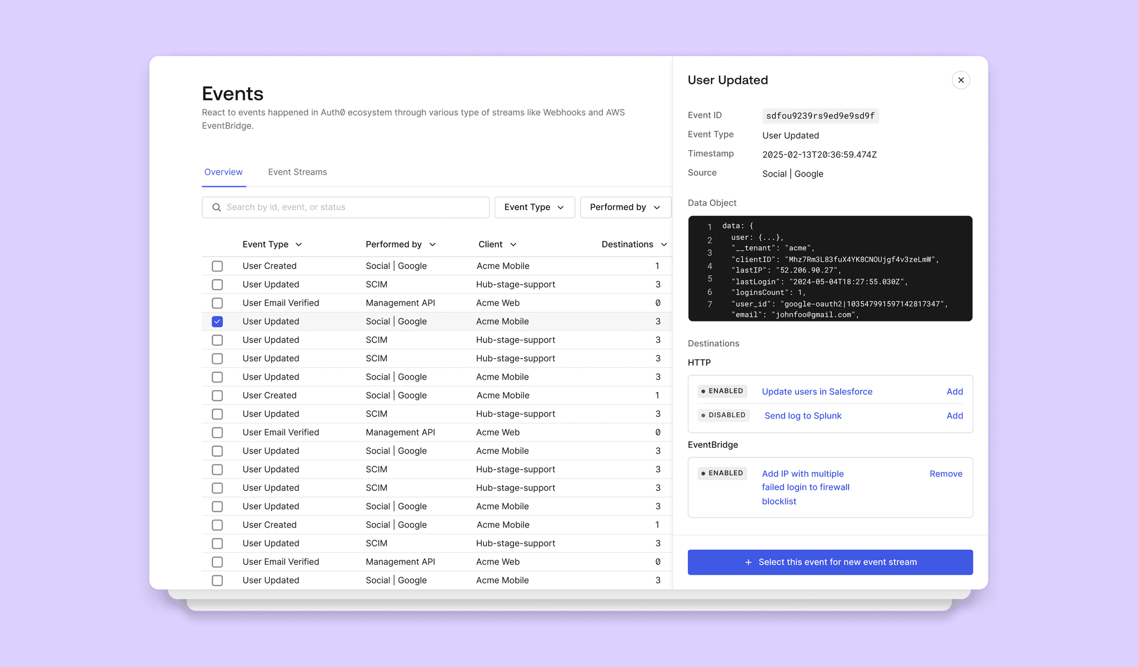Open Send log to Splunk link

click(803, 416)
